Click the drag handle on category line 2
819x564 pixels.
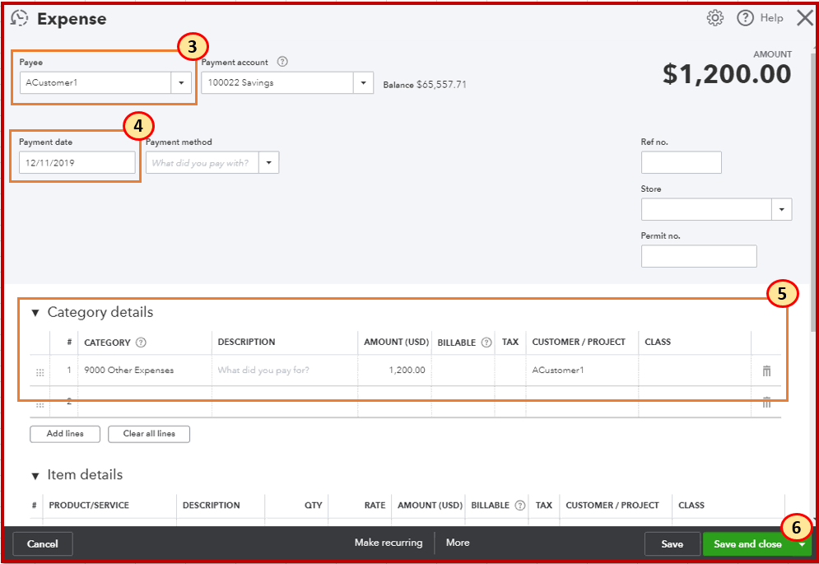pyautogui.click(x=40, y=404)
